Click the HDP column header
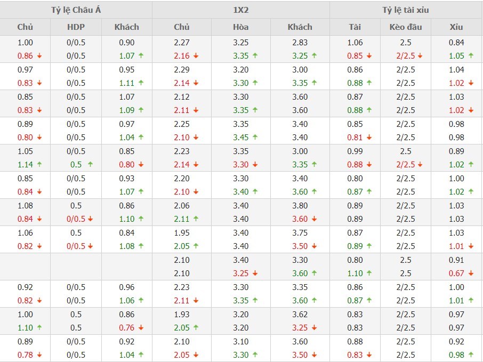The height and width of the screenshot is (362, 483). point(76,27)
